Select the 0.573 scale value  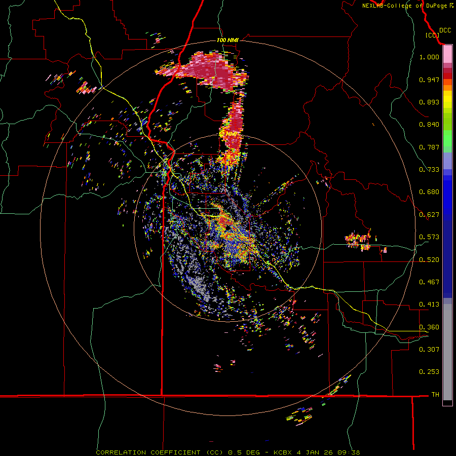429,237
